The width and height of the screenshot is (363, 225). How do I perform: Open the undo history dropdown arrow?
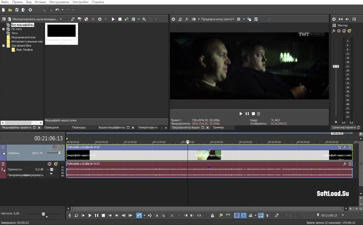pyautogui.click(x=62, y=10)
